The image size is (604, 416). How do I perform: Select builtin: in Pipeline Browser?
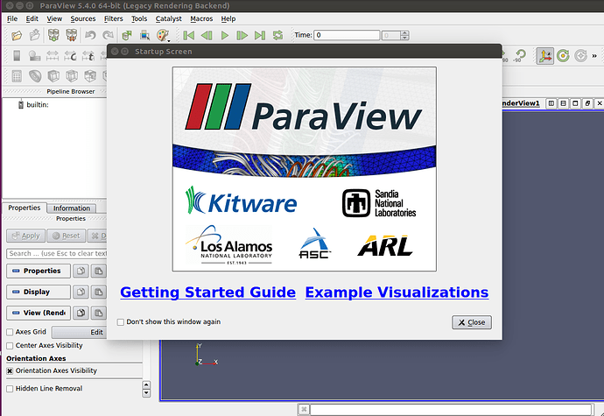coord(38,104)
